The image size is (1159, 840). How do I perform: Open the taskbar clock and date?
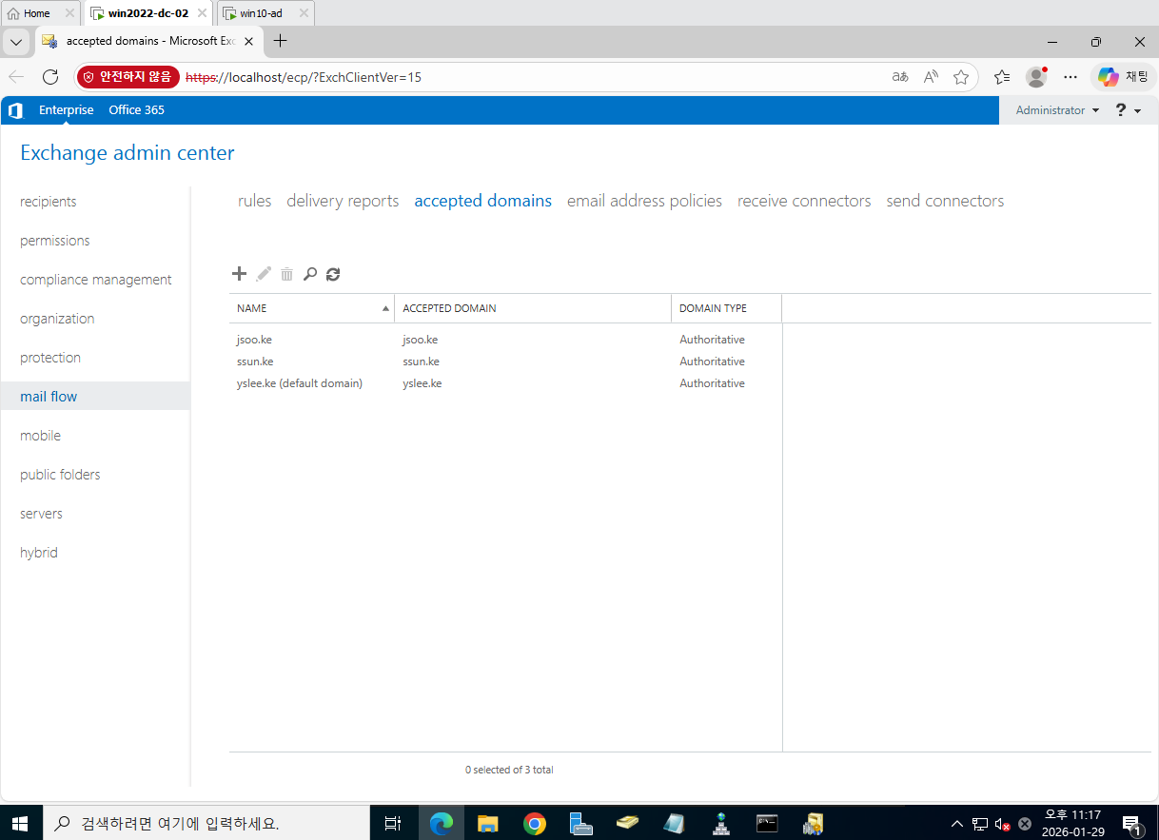pos(1073,823)
